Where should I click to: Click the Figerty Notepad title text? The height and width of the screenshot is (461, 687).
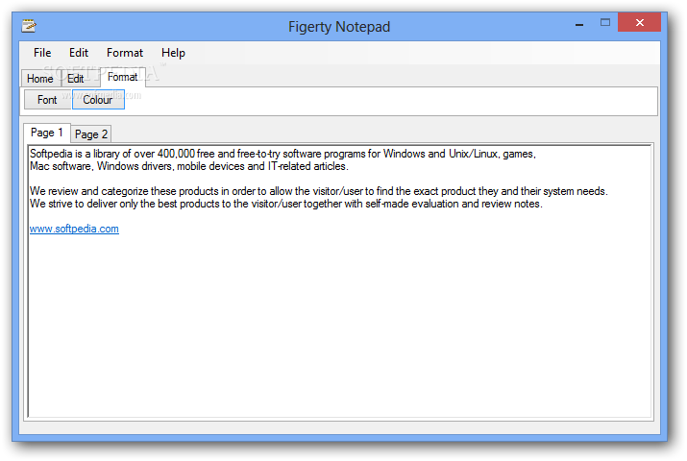pos(339,27)
